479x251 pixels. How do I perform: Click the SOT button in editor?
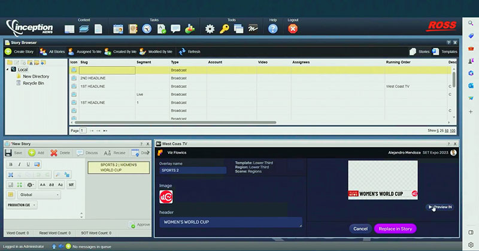[x=71, y=185]
